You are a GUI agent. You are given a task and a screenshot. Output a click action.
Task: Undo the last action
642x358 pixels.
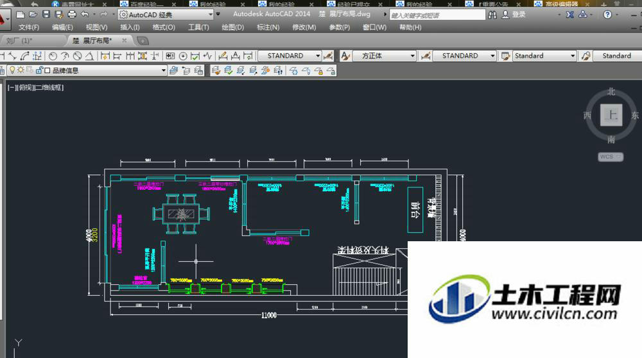coord(85,14)
